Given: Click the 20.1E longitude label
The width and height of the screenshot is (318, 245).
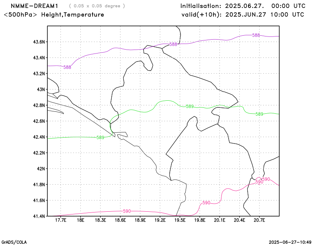Looking at the screenshot, I should point(220,220).
